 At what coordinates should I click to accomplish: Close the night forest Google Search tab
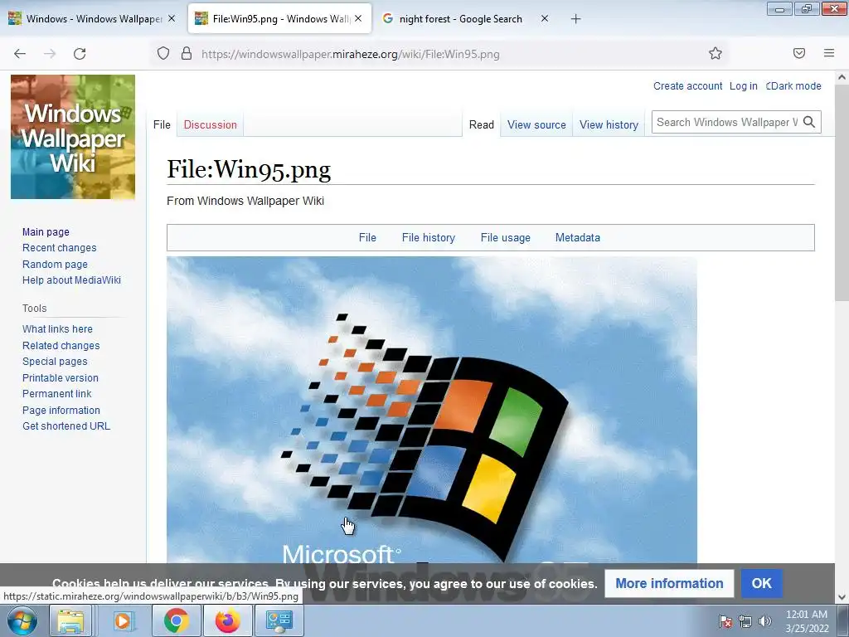point(545,18)
